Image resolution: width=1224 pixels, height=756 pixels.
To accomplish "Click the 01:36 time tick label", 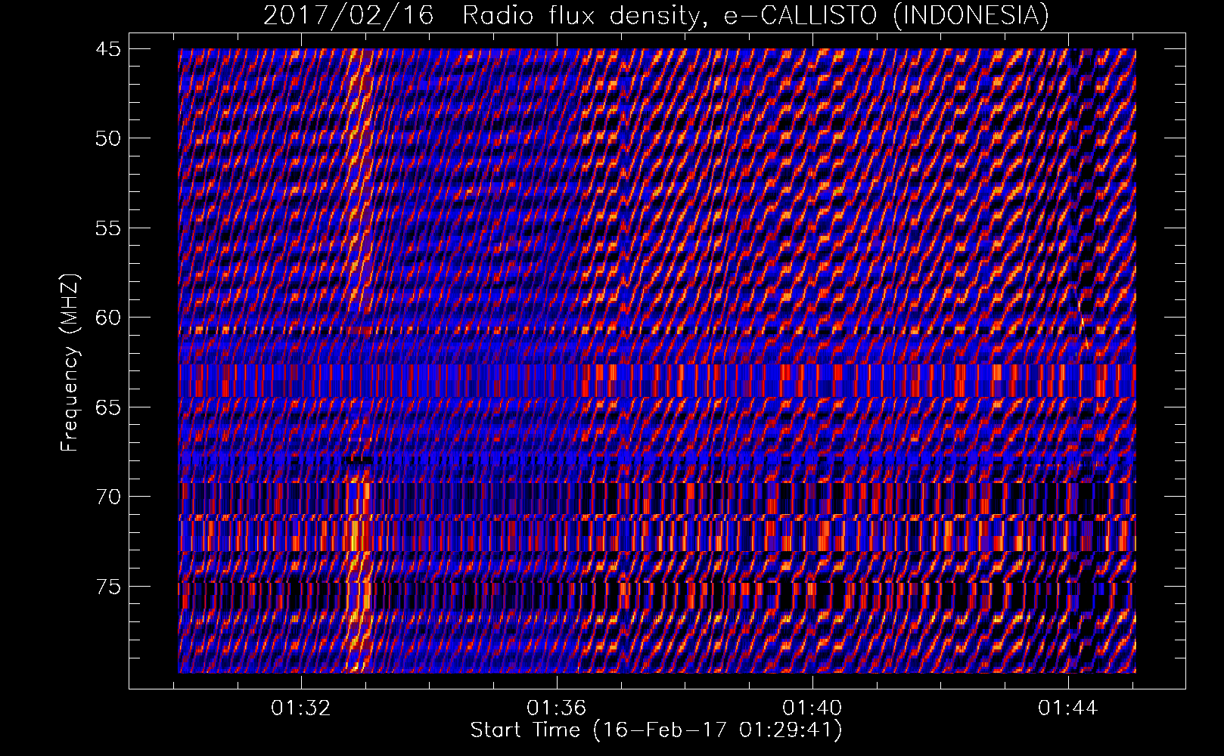I will (x=557, y=708).
